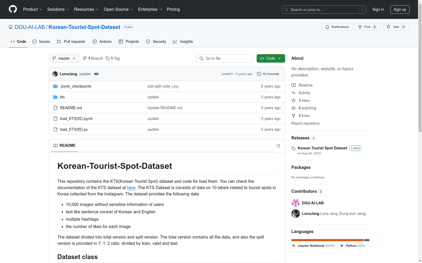Focus the Search or jump to field
Image resolution: width=422 pixels, height=263 pixels.
click(324, 9)
